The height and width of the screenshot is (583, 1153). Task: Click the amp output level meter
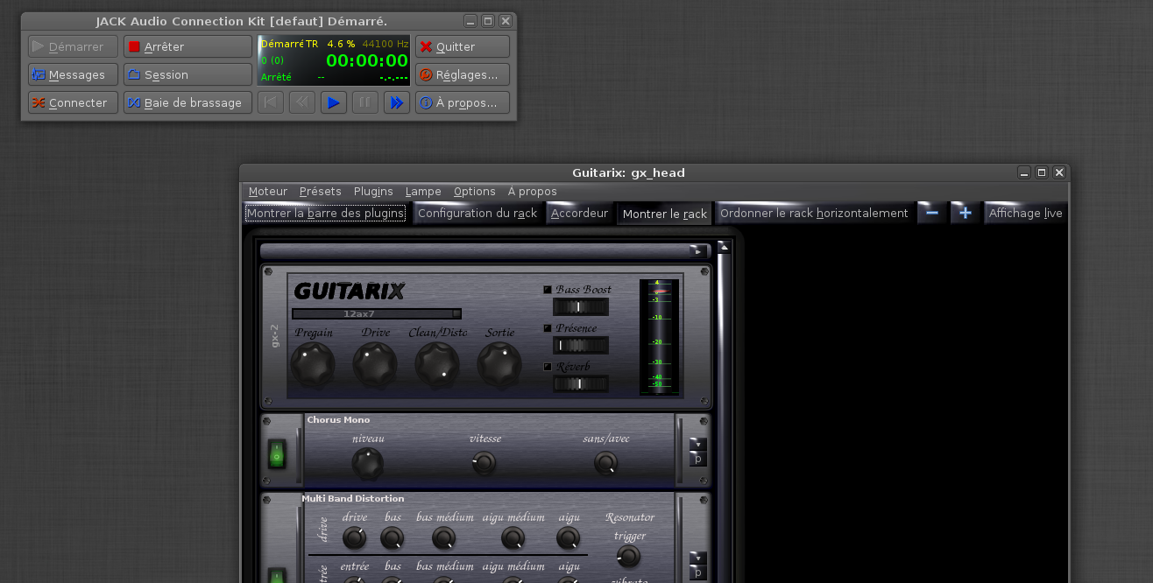pos(660,337)
